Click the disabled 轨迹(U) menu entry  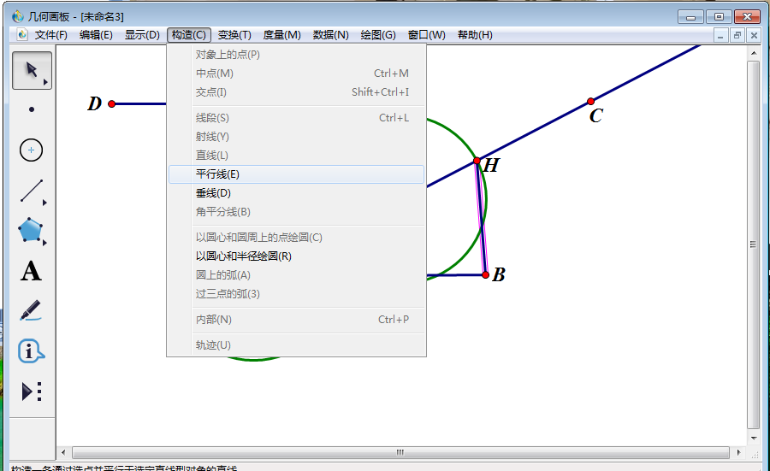(296, 344)
